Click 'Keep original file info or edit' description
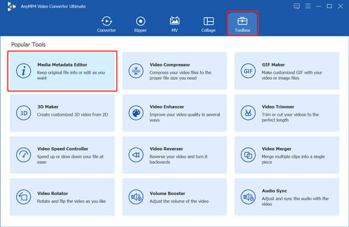Viewport: 349px width, 227px height. 71,75
